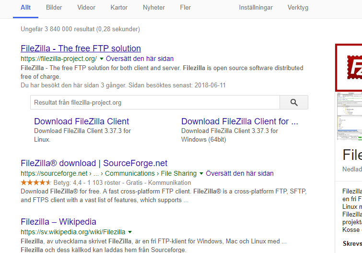Open the Verktyg tools option
Screen dimensions: 362x253
click(x=298, y=7)
